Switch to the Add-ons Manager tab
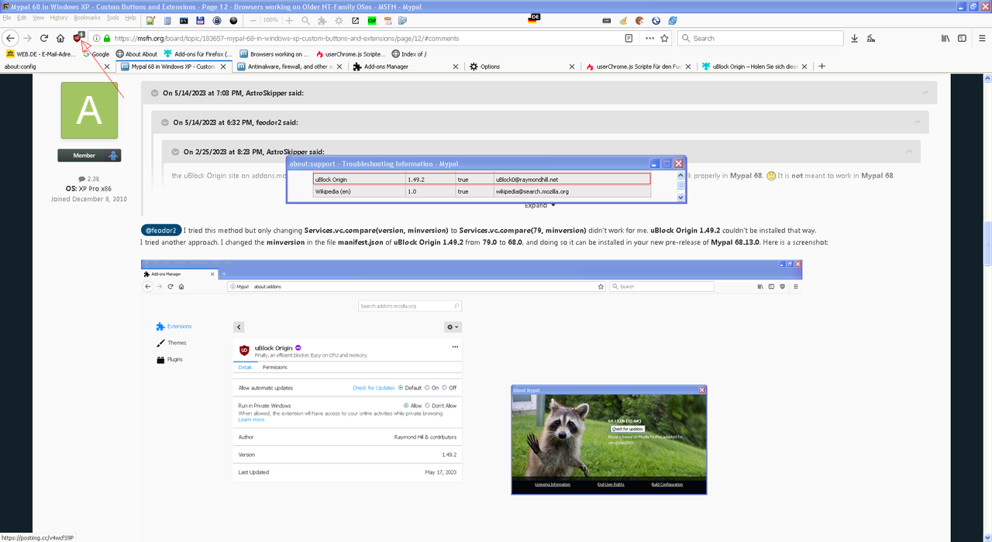The image size is (992, 542). pos(406,67)
